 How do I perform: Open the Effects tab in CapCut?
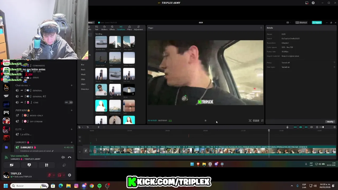coord(112,28)
